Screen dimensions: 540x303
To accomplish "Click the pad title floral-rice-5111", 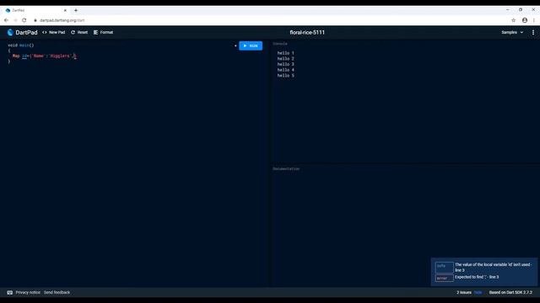I will click(307, 32).
